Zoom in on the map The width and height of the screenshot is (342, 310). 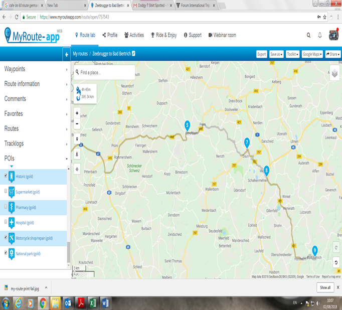coord(77,113)
